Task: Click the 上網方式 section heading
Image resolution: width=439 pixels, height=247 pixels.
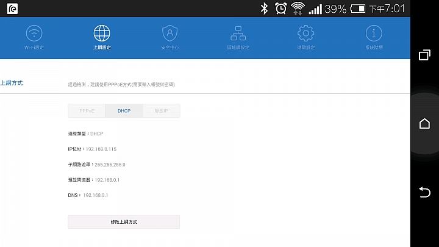Action: tap(12, 83)
